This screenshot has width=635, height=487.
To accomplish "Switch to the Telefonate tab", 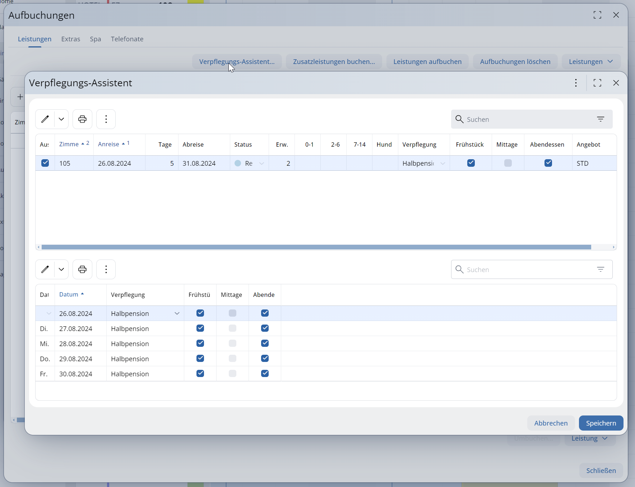I will tap(127, 39).
